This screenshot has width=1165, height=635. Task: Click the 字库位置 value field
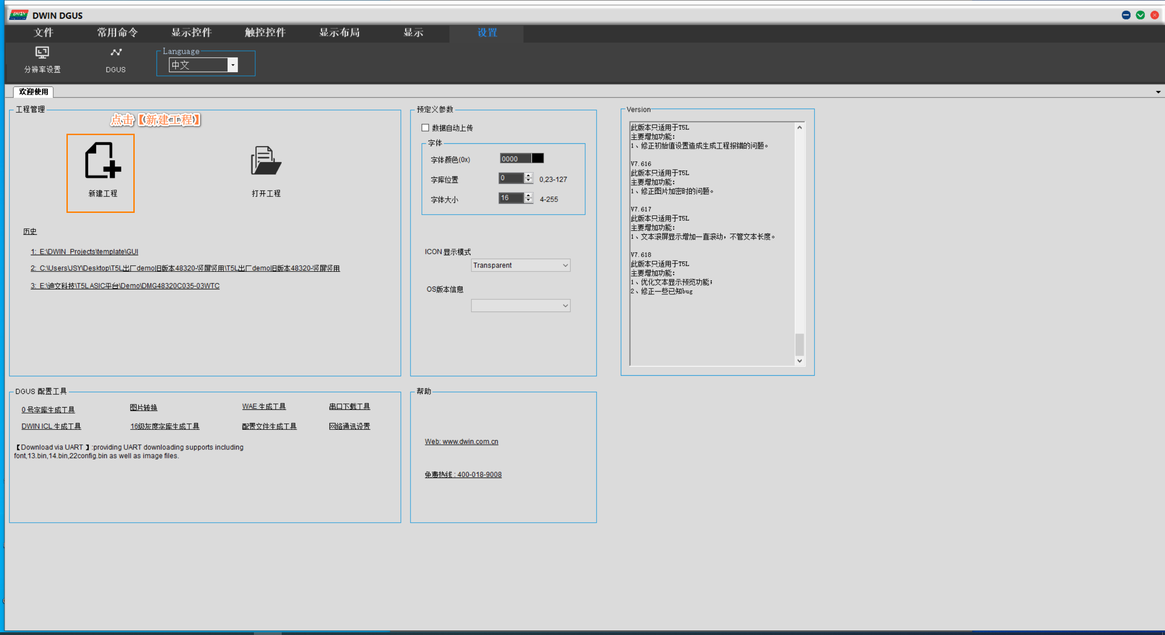coord(511,178)
